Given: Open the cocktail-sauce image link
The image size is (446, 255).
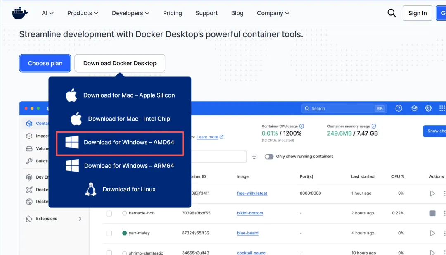Looking at the screenshot, I should point(251,253).
